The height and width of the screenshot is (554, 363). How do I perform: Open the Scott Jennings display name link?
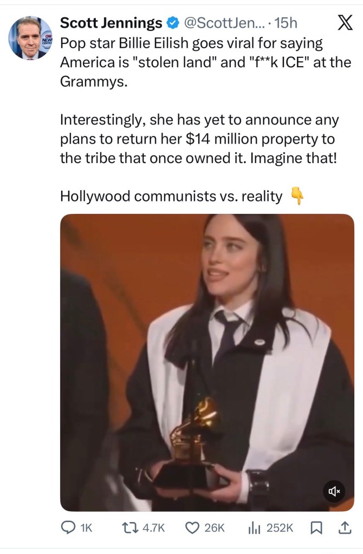click(x=111, y=23)
